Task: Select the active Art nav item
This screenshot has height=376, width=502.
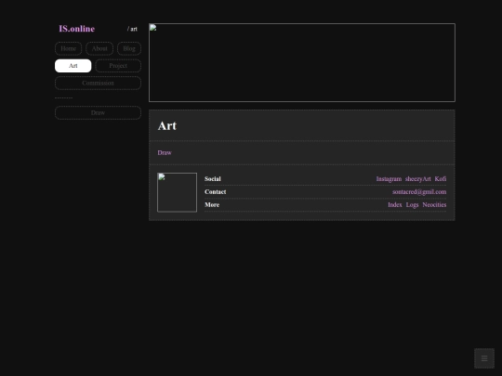Action: 73,66
